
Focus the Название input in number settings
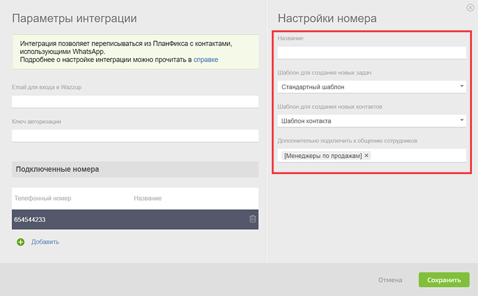pos(372,53)
